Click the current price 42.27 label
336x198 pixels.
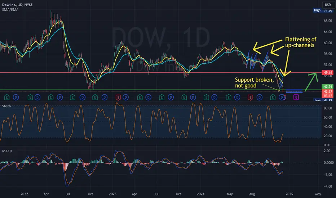(x=328, y=91)
